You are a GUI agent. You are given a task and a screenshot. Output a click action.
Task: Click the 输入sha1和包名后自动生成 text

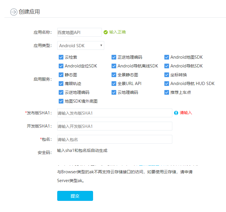[82, 151]
